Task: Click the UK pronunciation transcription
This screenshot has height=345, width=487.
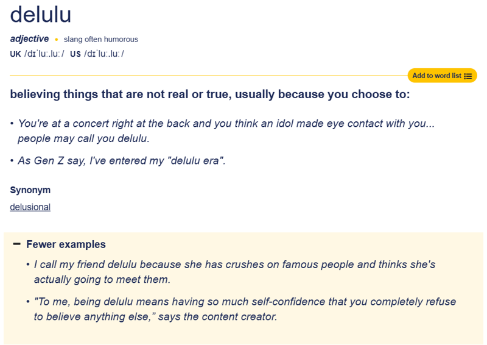Action: 44,54
